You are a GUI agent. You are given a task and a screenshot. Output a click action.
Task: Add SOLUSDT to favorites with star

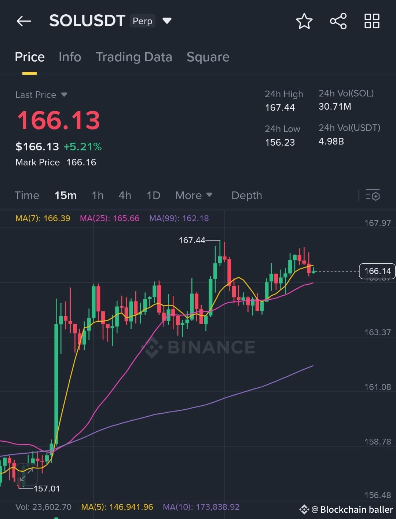304,21
